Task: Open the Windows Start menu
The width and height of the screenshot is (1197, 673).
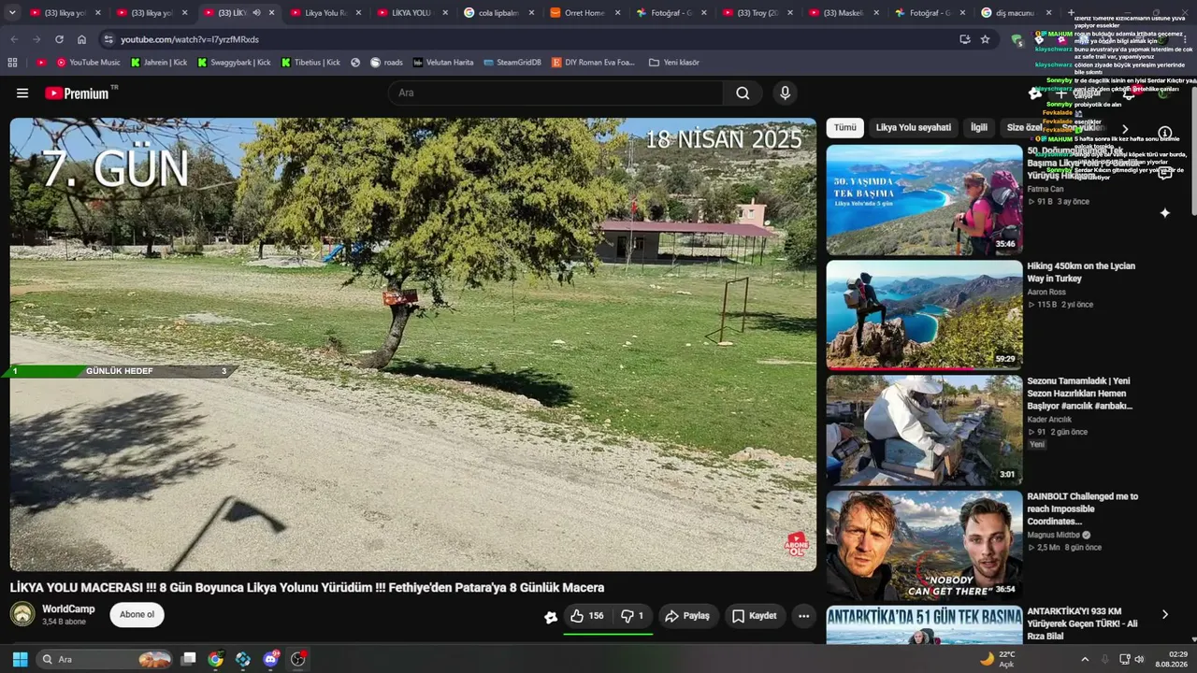Action: tap(20, 659)
